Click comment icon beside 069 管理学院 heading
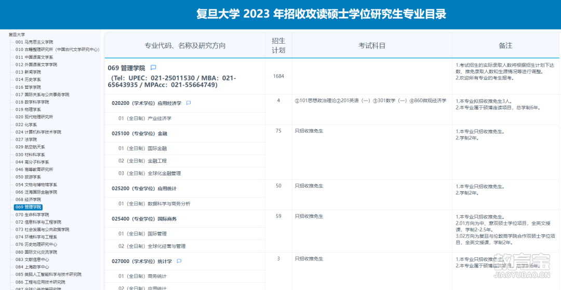Screen dimensions: 561x290 pos(153,67)
